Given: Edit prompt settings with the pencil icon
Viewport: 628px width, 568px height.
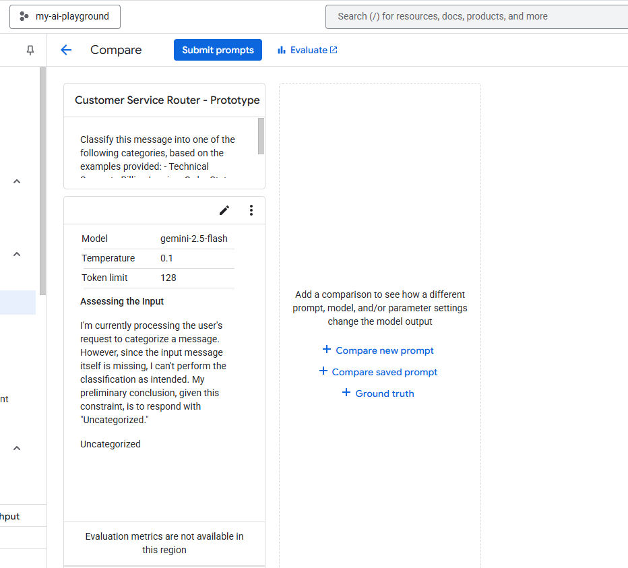Looking at the screenshot, I should [x=224, y=210].
